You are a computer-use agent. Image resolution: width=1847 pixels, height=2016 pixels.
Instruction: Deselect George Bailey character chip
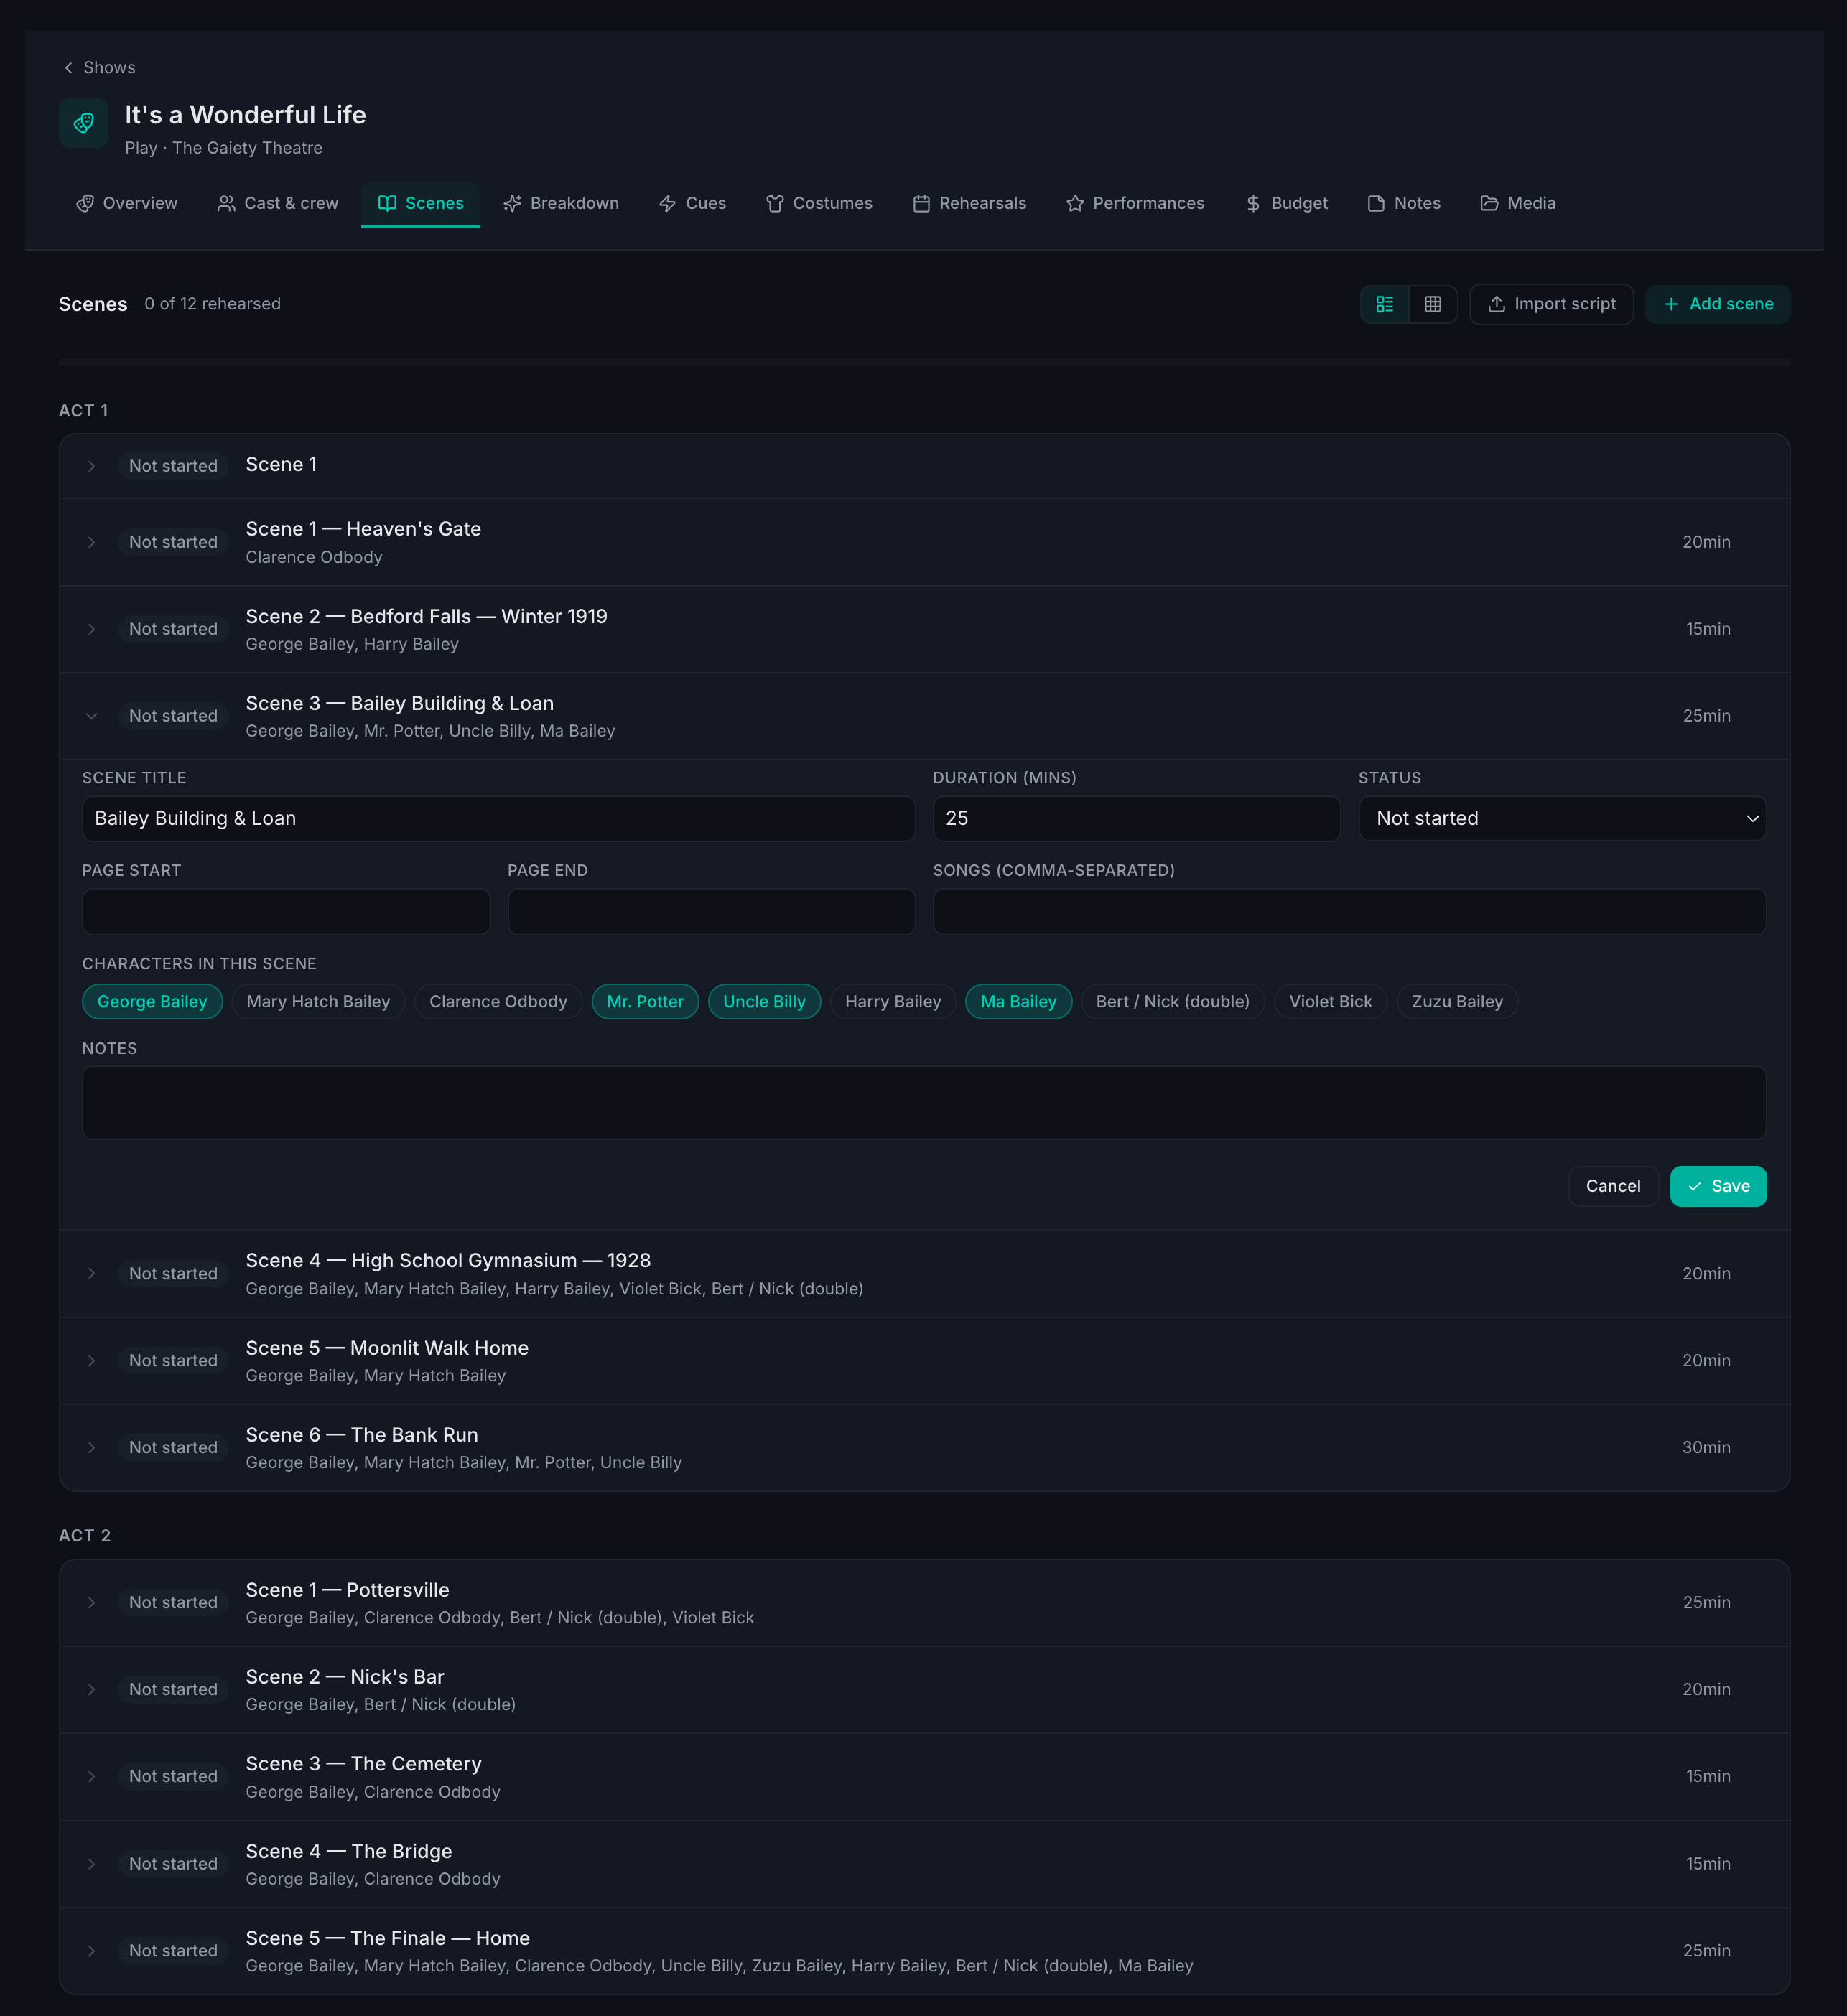click(152, 1001)
